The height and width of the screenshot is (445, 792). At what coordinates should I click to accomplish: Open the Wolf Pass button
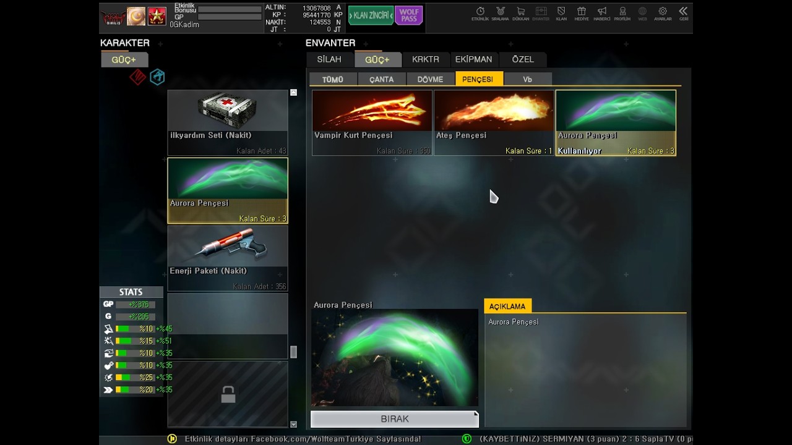(408, 15)
